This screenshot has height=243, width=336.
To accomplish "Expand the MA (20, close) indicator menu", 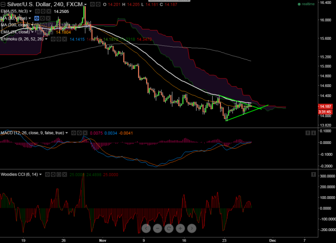I will [x=30, y=18].
